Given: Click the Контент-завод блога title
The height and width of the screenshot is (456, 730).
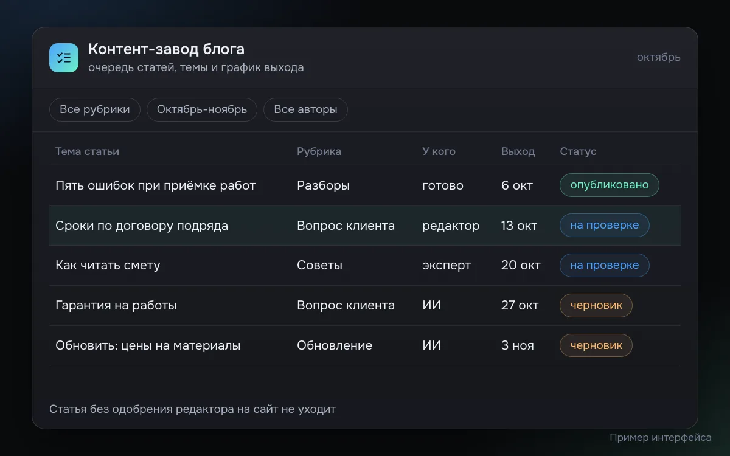Looking at the screenshot, I should click(x=166, y=49).
